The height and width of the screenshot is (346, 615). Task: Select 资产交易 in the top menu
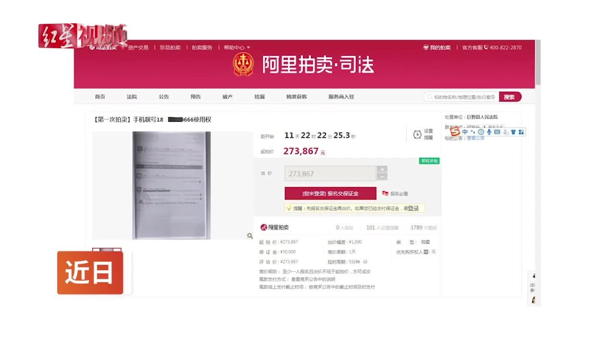pyautogui.click(x=139, y=47)
